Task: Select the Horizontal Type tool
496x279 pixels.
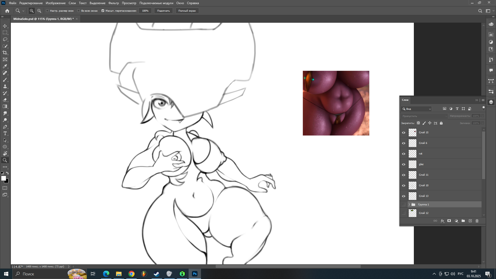Action: coord(5,133)
